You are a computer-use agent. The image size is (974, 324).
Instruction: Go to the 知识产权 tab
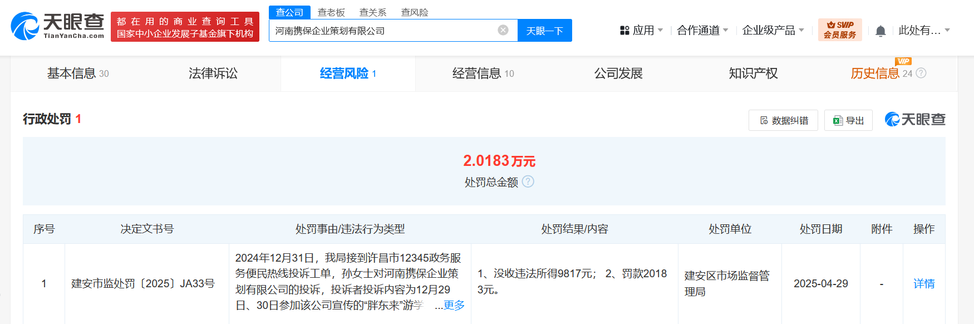click(x=753, y=73)
